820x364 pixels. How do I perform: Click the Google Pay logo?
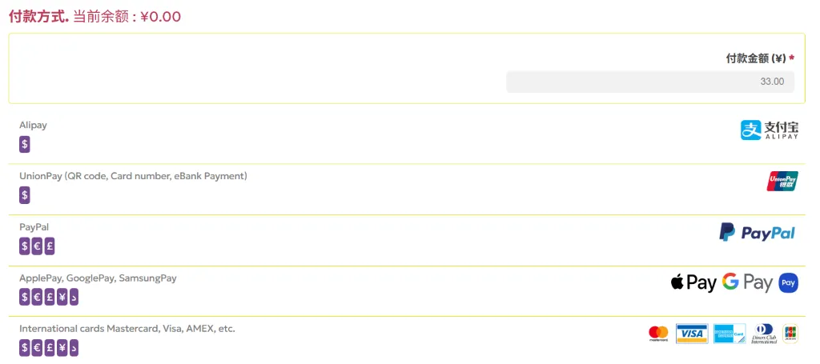(x=746, y=282)
